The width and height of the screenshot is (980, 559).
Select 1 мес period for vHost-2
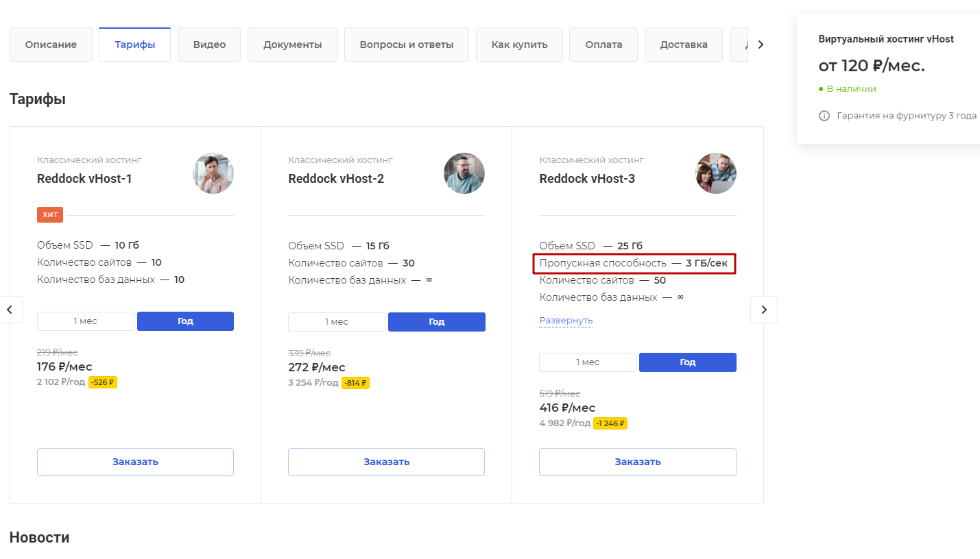tap(337, 322)
